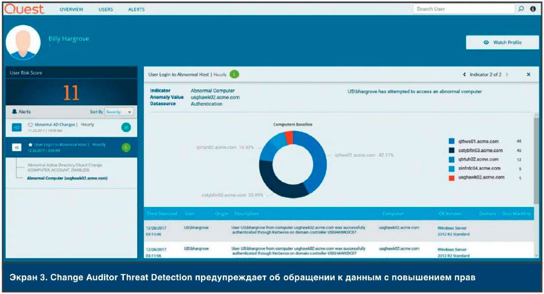Select Abnormal Active Directory Object Change indicator
The height and width of the screenshot is (294, 544).
65,167
